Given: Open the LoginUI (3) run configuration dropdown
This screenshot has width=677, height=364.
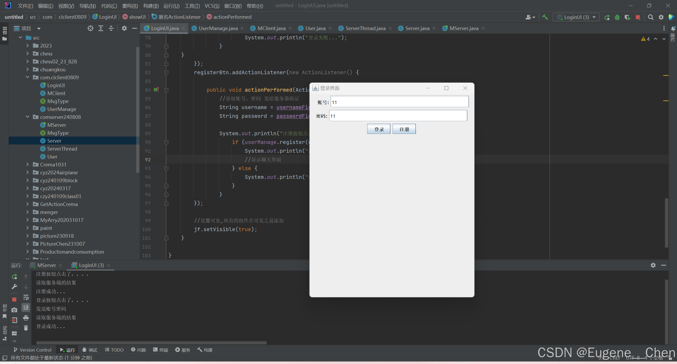Looking at the screenshot, I should 576,17.
